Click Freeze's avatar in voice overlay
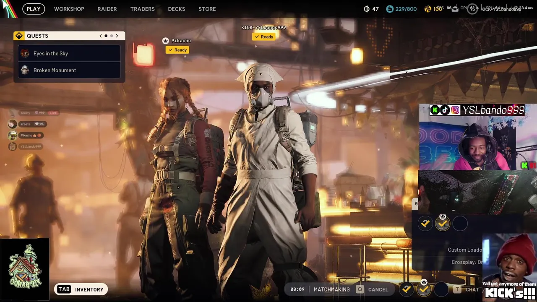The height and width of the screenshot is (302, 537). [x=13, y=124]
